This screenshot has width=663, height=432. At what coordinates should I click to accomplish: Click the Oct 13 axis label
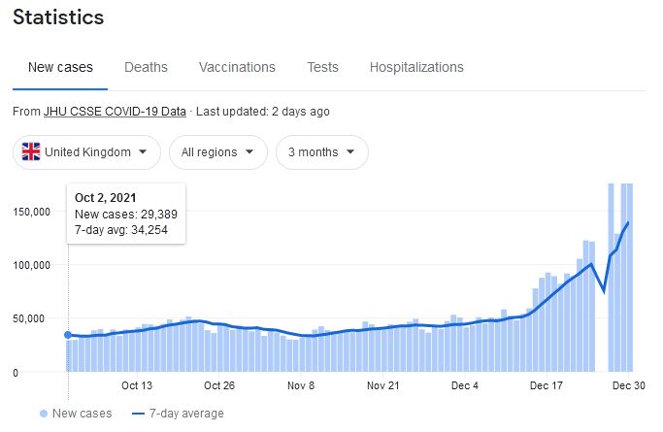point(137,385)
